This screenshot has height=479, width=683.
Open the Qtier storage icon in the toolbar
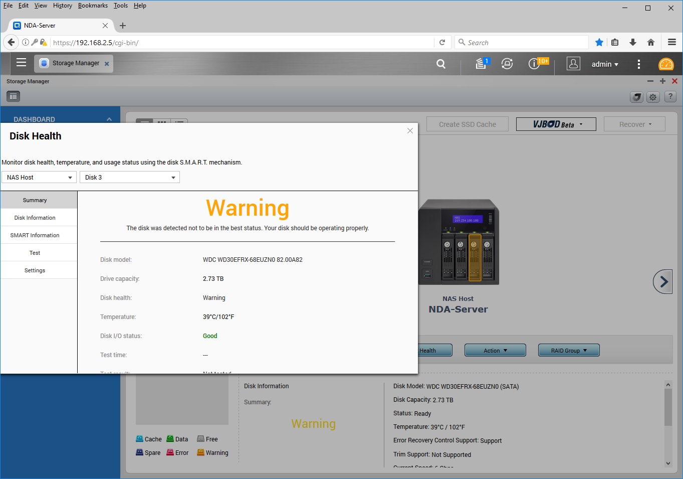click(x=636, y=97)
